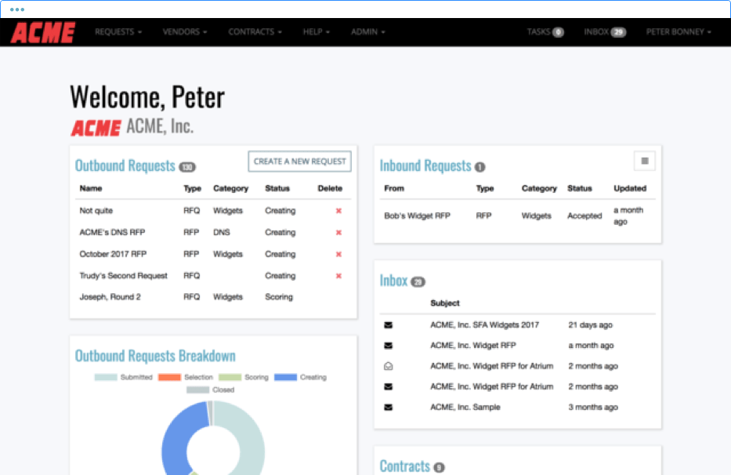Image resolution: width=731 pixels, height=475 pixels.
Task: Click DNS category in ACME's DNS RFP row
Action: (x=222, y=232)
